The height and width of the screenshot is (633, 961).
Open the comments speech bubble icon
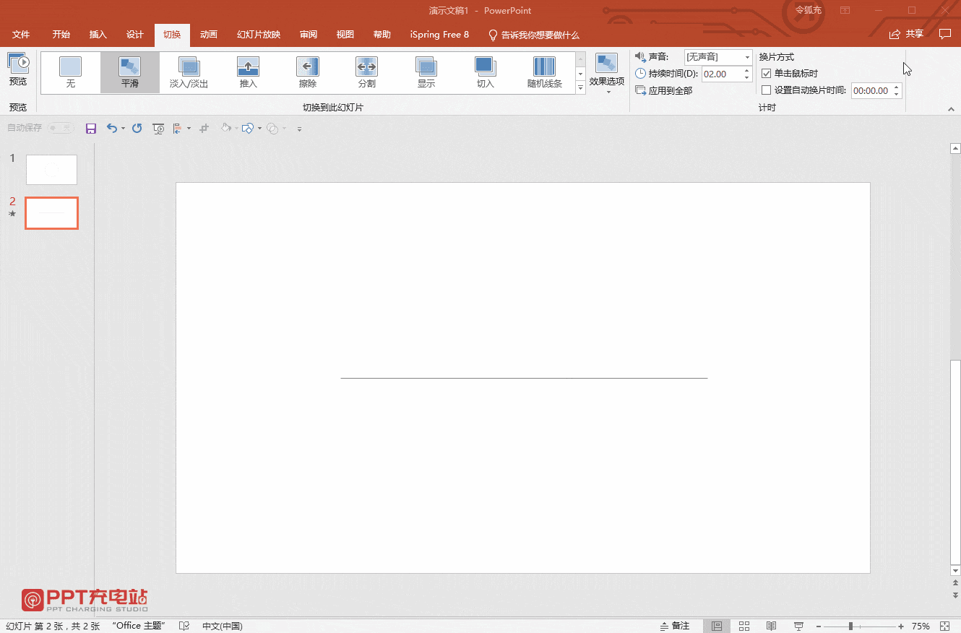pyautogui.click(x=944, y=34)
